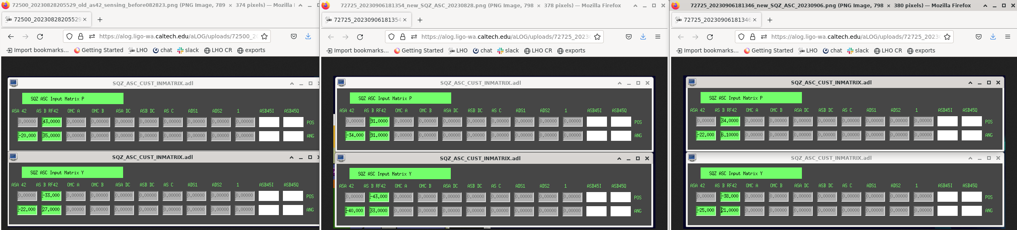Click the padlock site info icon in left window
Screen dimensions: 1017x230
coord(81,36)
